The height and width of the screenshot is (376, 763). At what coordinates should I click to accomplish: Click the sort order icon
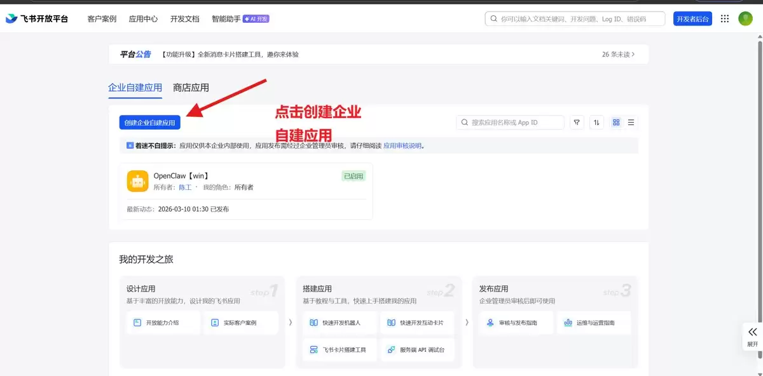pyautogui.click(x=596, y=123)
